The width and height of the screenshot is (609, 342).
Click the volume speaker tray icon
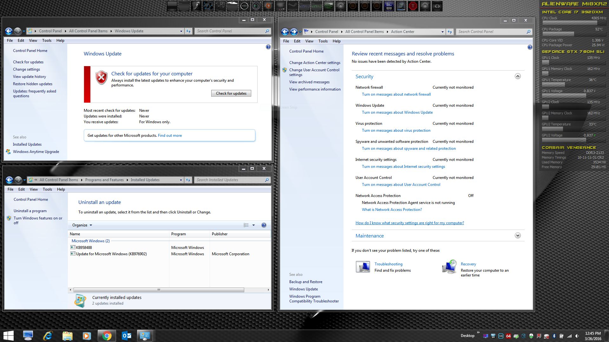[577, 336]
